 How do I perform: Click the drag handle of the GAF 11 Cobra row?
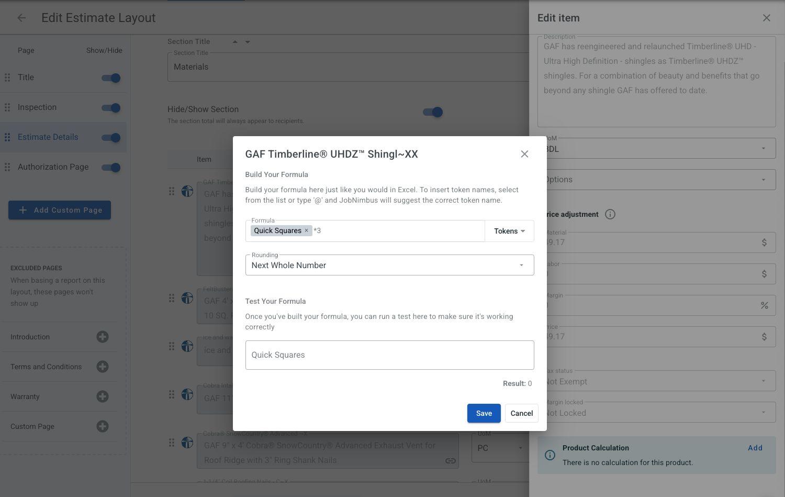pos(172,394)
